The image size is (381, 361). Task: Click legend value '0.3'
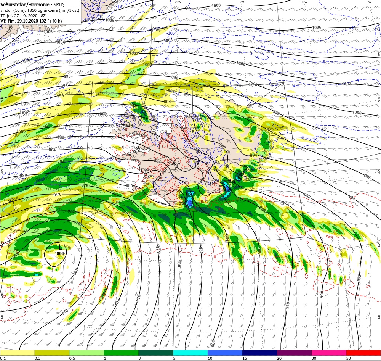pyautogui.click(x=38, y=358)
